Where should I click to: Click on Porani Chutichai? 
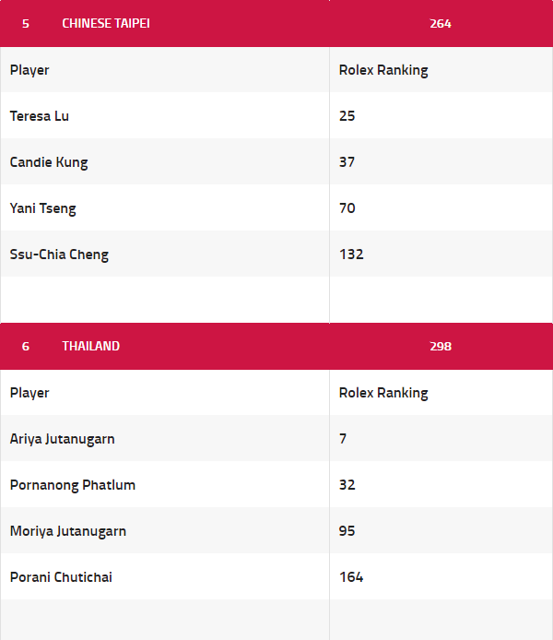[x=61, y=577]
